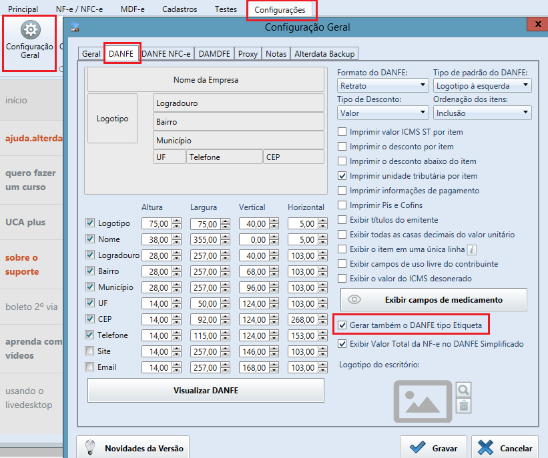The height and width of the screenshot is (458, 548).
Task: Enable Exibir títulos do emitente
Action: click(x=342, y=219)
